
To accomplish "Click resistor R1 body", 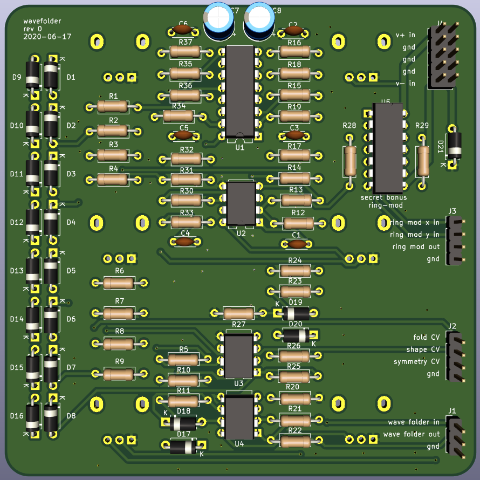I will (113, 107).
